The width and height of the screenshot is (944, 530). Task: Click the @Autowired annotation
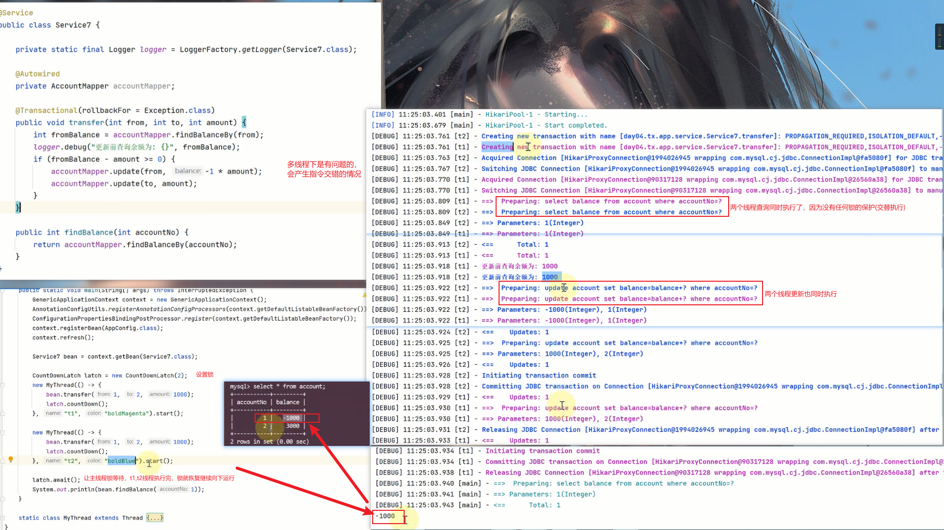point(37,74)
